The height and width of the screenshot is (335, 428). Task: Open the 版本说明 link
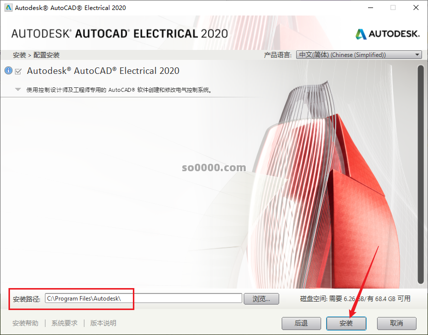[103, 324]
